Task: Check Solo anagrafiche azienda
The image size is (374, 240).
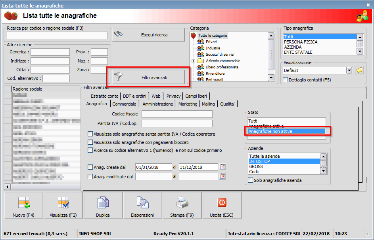Action: click(x=250, y=180)
